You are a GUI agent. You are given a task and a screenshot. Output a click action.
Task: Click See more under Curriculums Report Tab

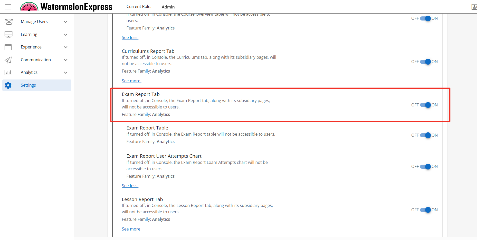(131, 81)
